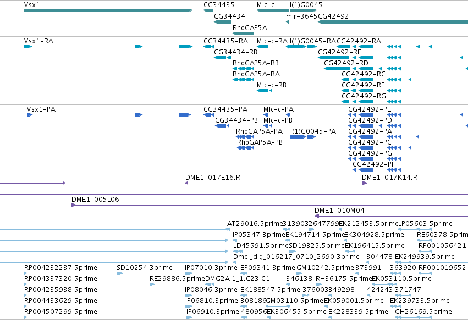Click the EK239733.5prime EST label
The height and width of the screenshot is (320, 468).
(420, 301)
